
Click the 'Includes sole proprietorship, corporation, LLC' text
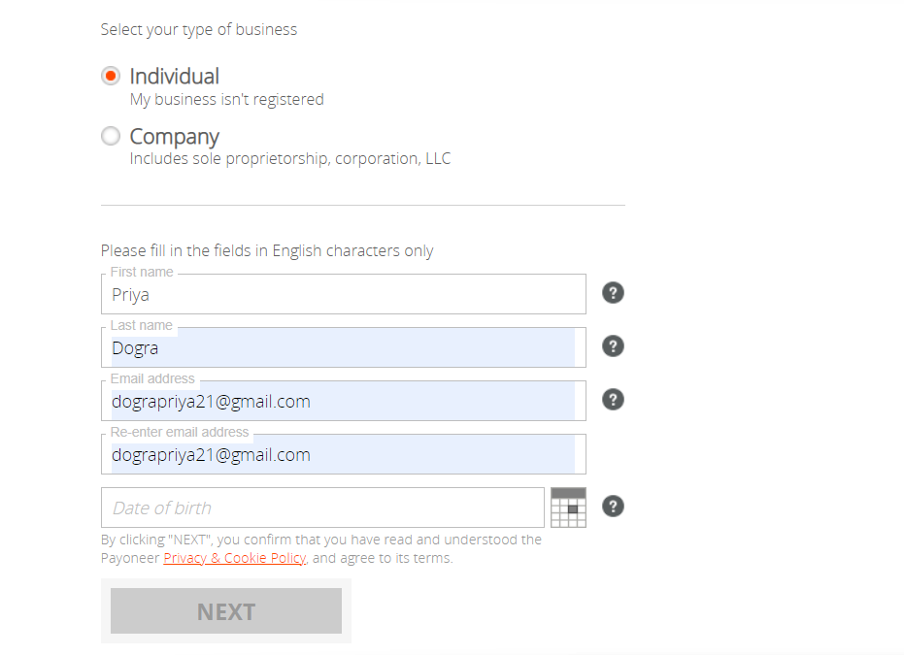290,159
